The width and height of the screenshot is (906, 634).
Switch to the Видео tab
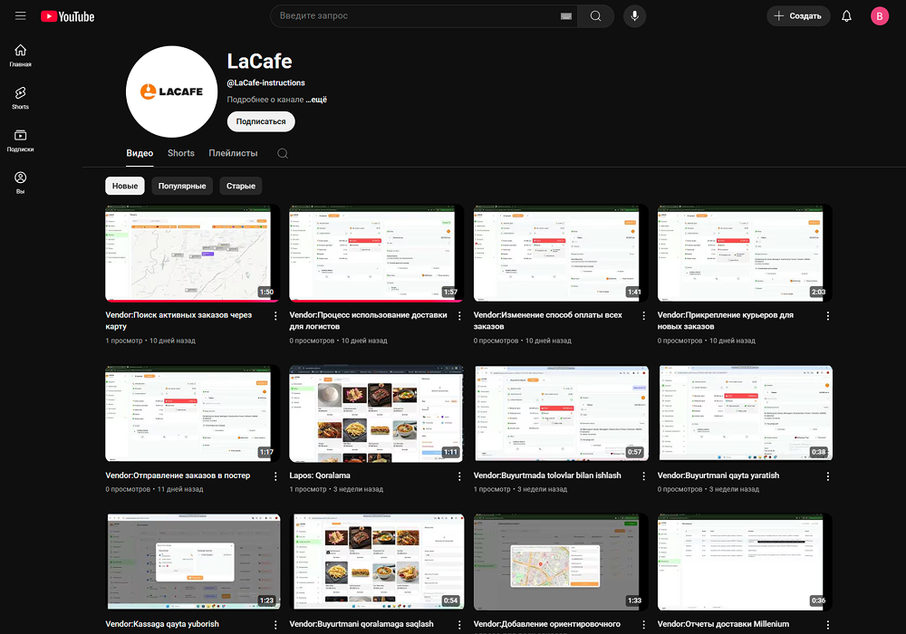click(x=140, y=153)
